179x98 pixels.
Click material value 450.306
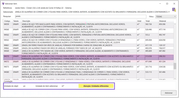(162, 24)
